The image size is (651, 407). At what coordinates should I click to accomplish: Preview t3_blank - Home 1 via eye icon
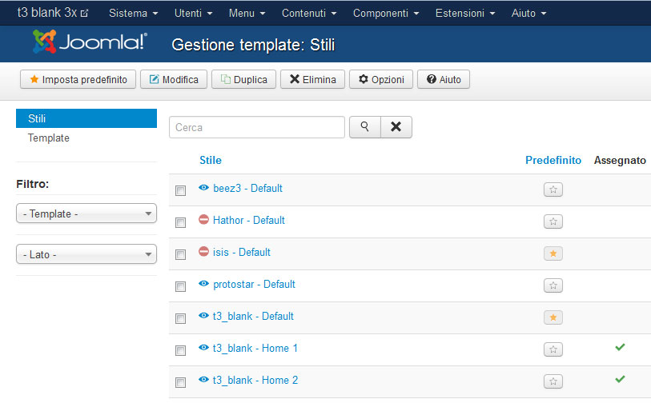click(203, 347)
